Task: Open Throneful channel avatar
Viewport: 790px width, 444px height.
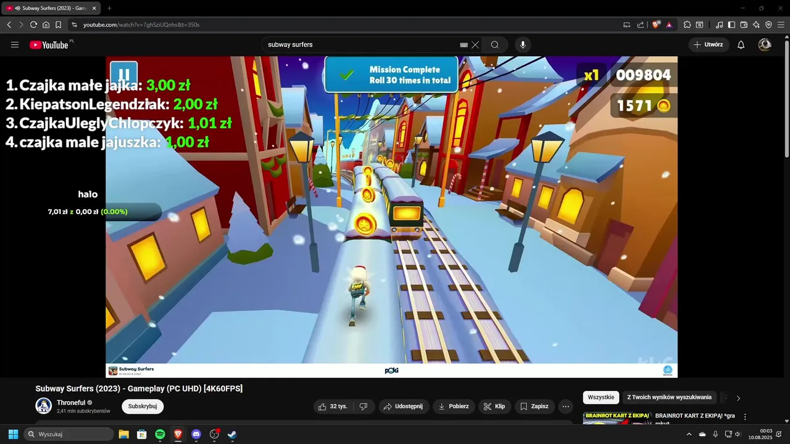Action: (x=43, y=406)
